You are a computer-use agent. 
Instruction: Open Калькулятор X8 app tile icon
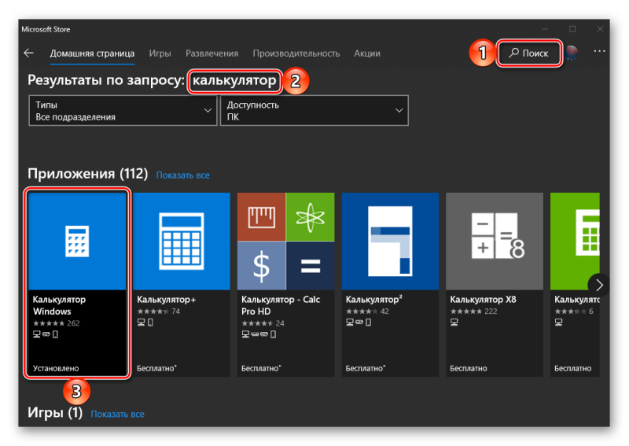[495, 241]
